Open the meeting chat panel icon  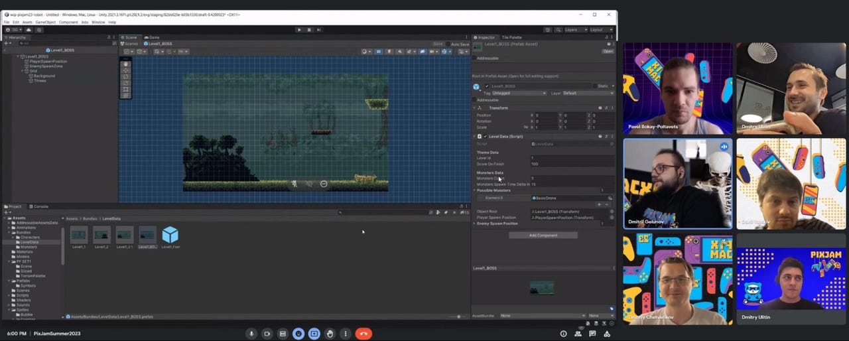point(592,334)
